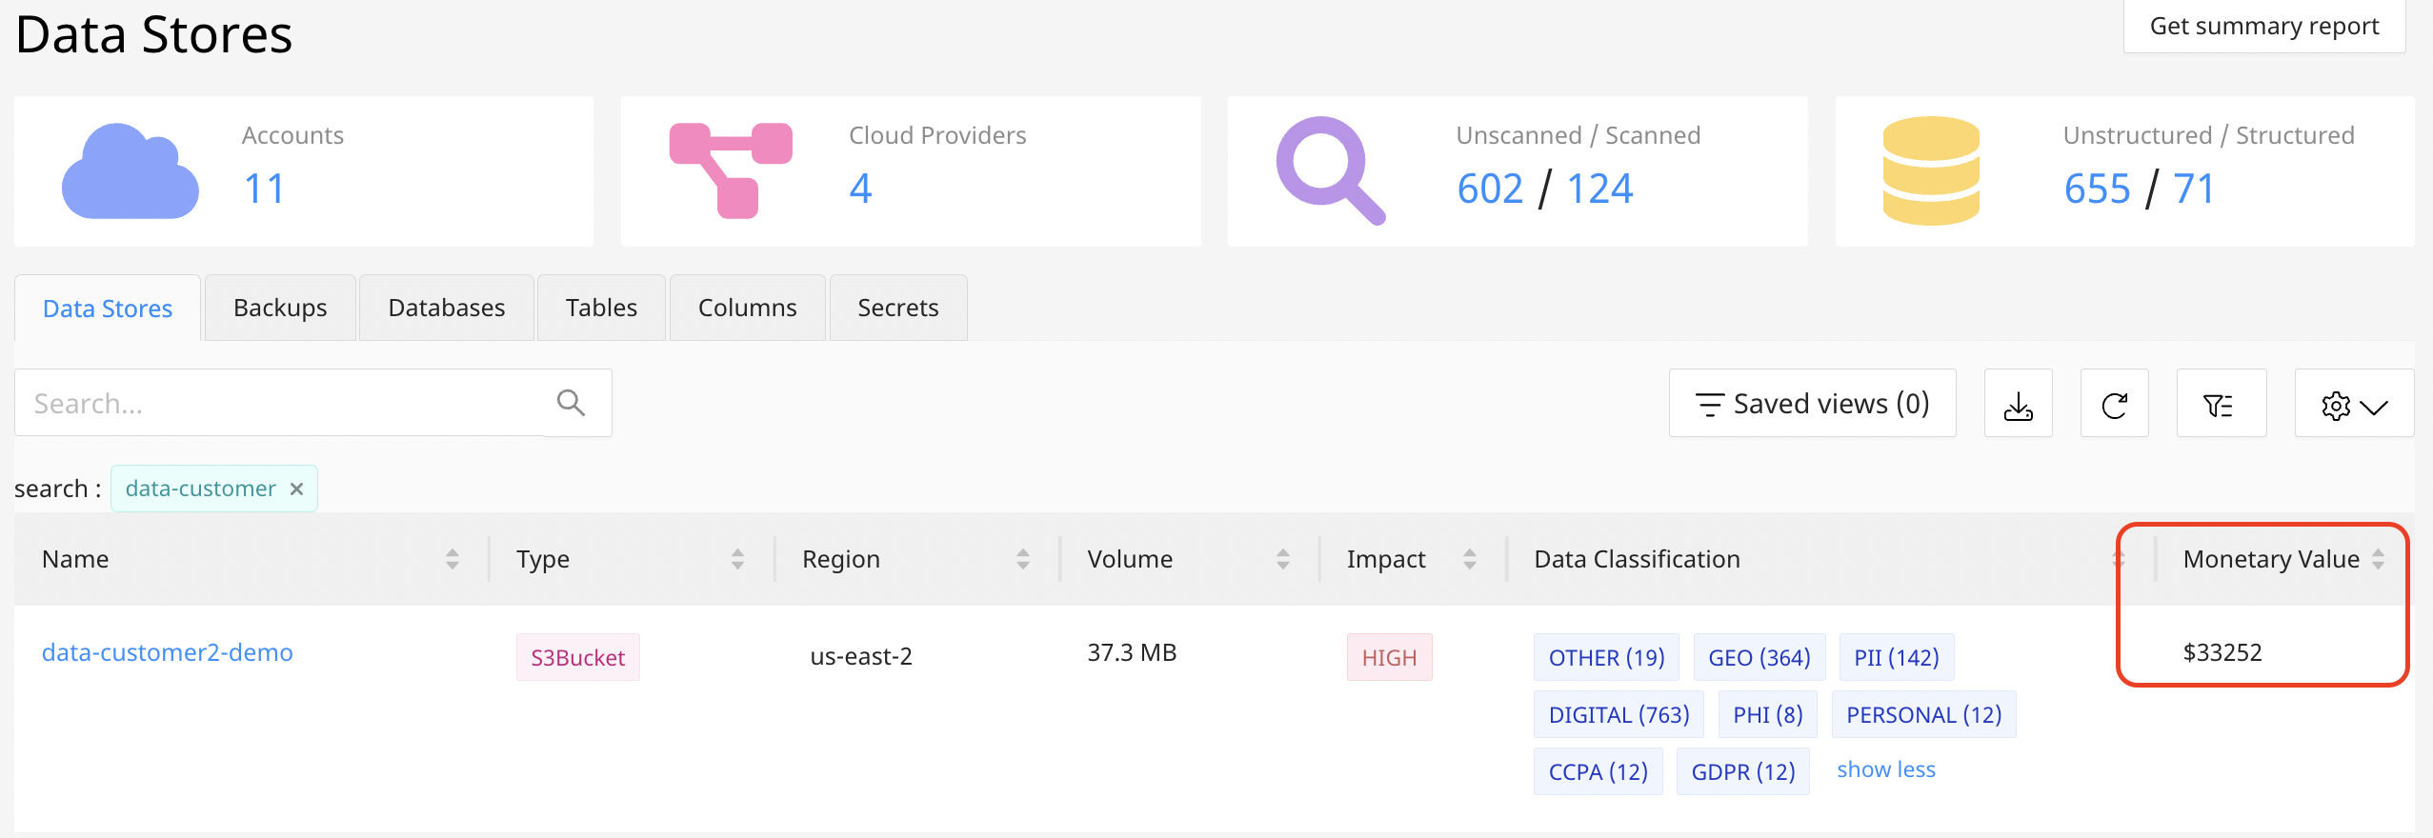Switch to the Backups tab
The width and height of the screenshot is (2433, 838).
(x=280, y=308)
